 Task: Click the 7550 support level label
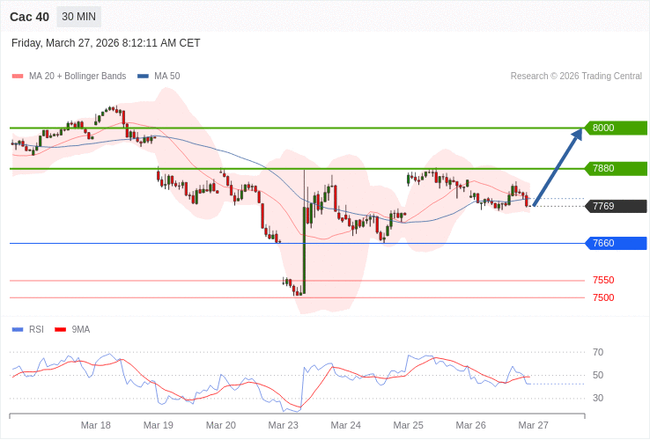tap(603, 280)
